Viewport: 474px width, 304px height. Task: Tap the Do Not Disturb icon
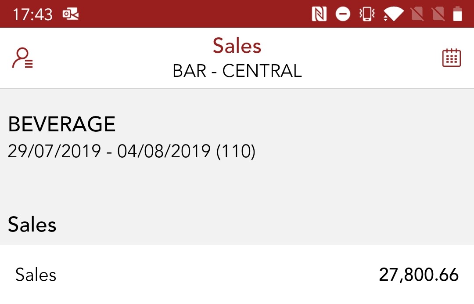(343, 14)
